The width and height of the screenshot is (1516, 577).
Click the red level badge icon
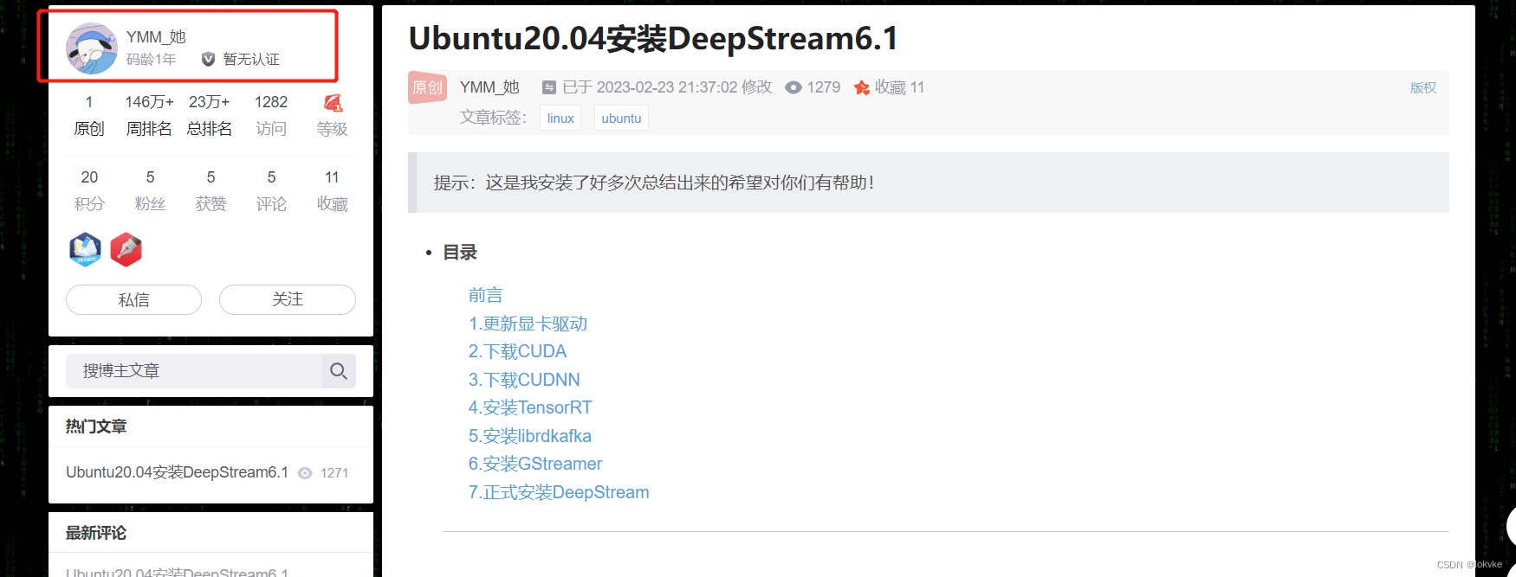(x=333, y=103)
